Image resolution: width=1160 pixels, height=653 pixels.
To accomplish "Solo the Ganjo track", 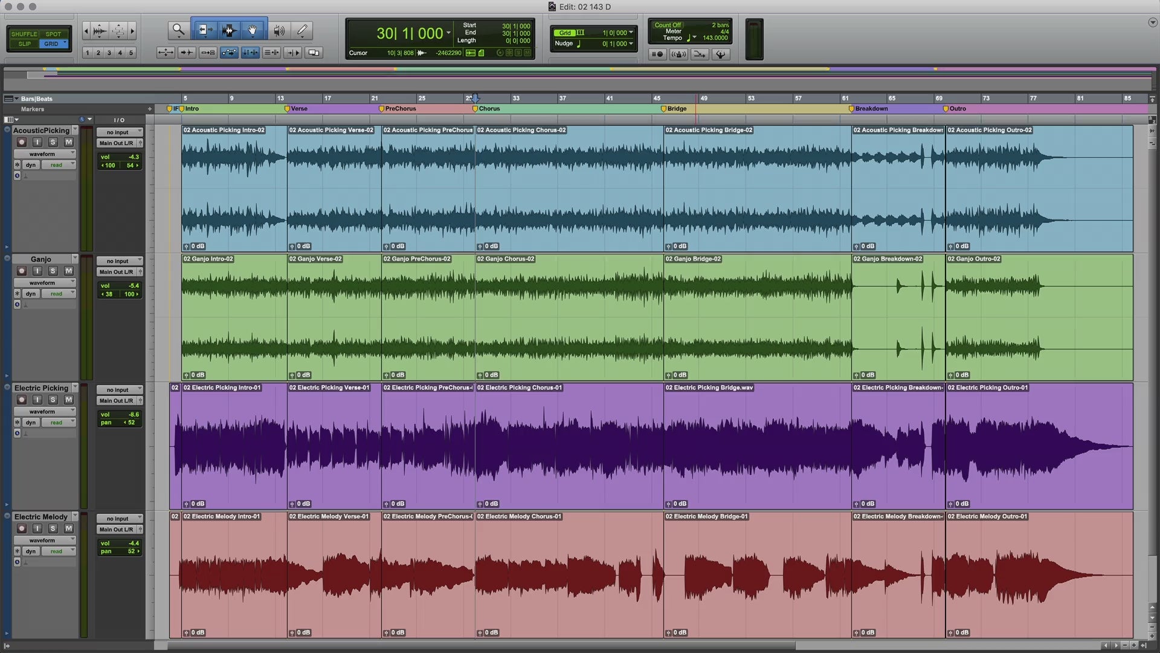I will click(x=53, y=271).
